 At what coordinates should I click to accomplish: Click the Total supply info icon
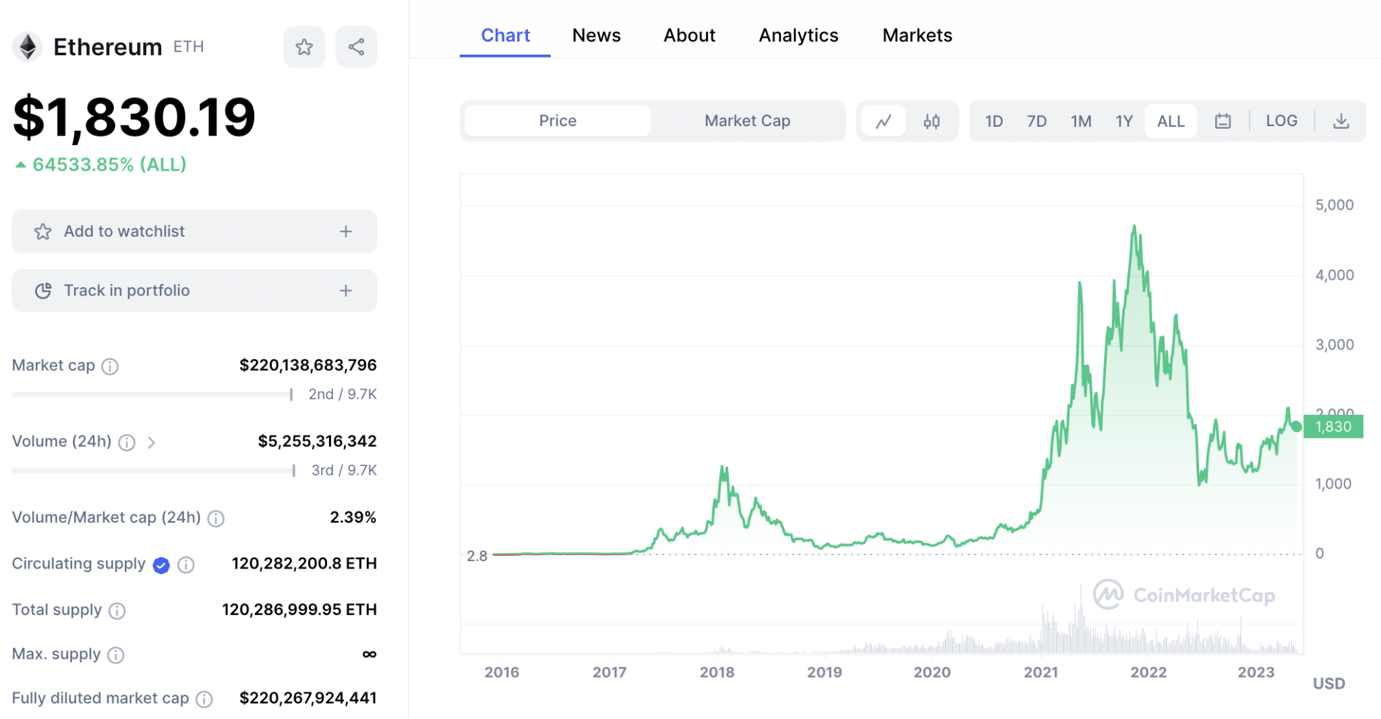click(117, 611)
